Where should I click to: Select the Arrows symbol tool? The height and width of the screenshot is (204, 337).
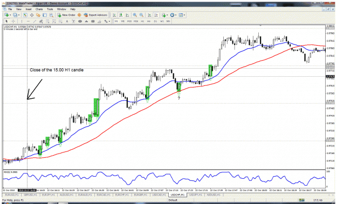coord(106,21)
